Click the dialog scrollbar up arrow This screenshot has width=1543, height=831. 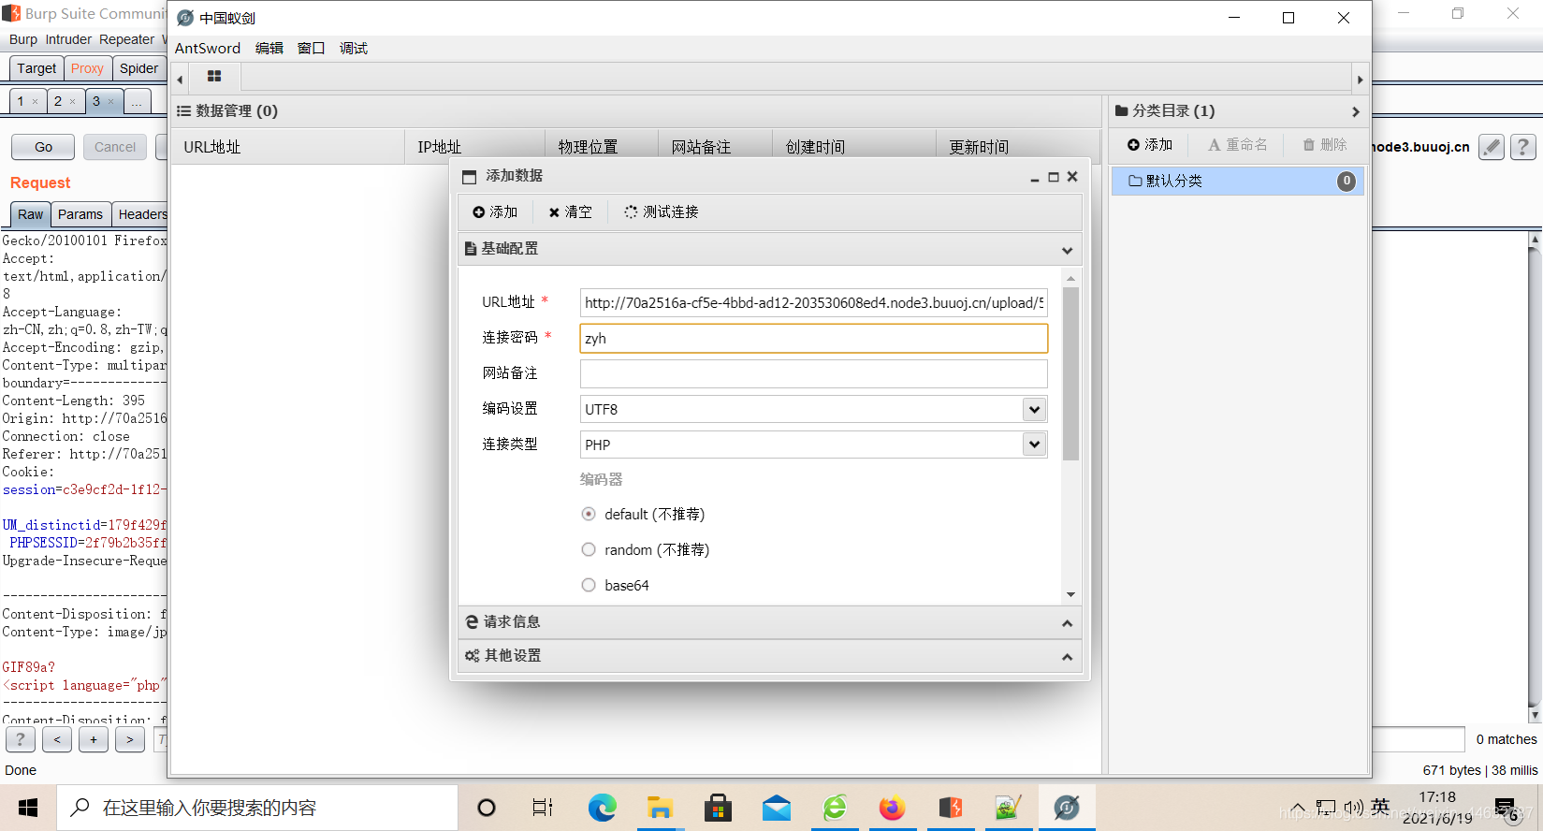tap(1070, 278)
